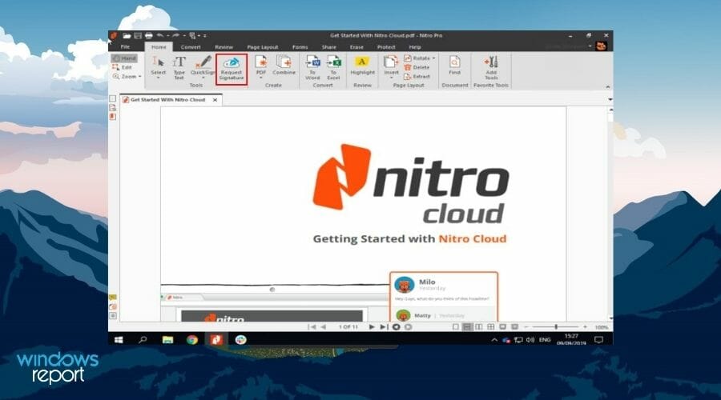Click the previous view round button

396,327
